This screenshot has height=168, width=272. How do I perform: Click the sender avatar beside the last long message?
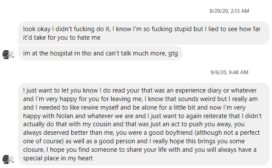8,159
